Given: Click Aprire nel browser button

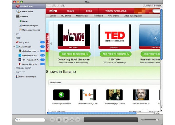Looking at the screenshot, I should click(152, 6).
